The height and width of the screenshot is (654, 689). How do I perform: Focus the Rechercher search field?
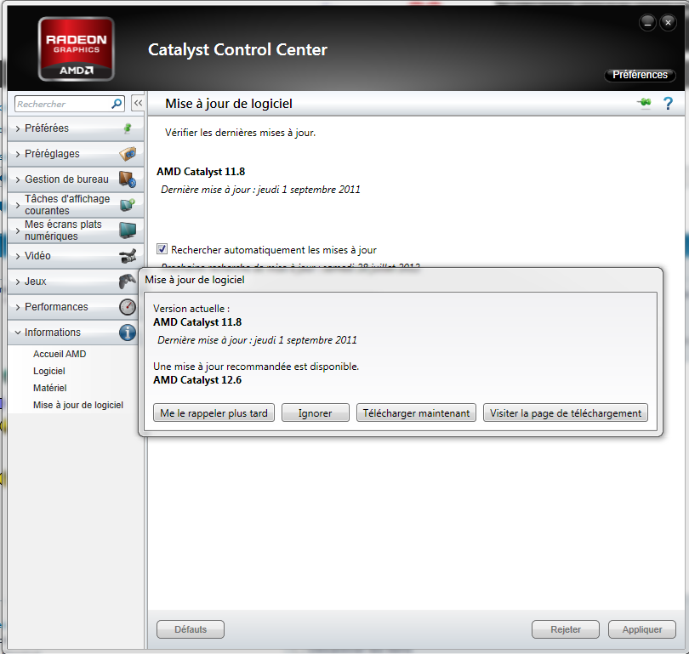click(61, 104)
